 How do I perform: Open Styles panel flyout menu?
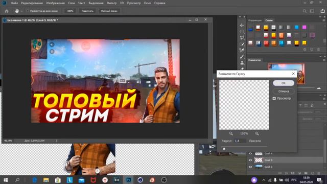click(324, 20)
